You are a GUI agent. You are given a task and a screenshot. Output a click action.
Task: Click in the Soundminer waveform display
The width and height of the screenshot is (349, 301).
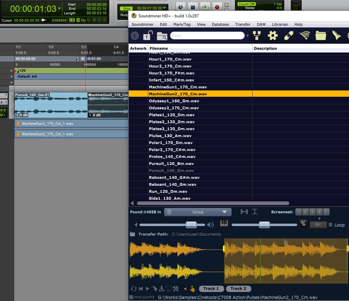pyautogui.click(x=239, y=261)
